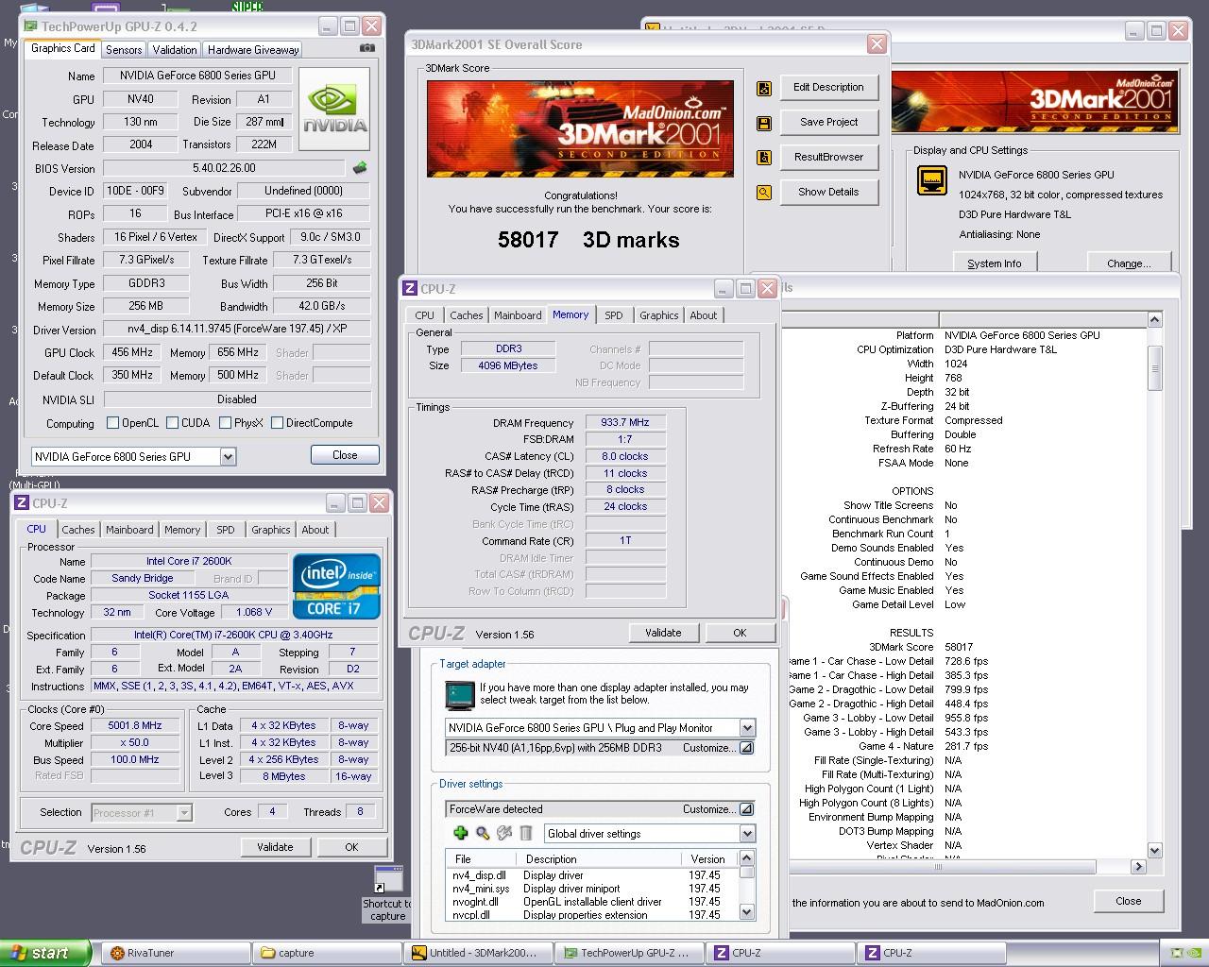Expand the target adapter dropdown in RivaTuner
1209x967 pixels.
point(747,728)
